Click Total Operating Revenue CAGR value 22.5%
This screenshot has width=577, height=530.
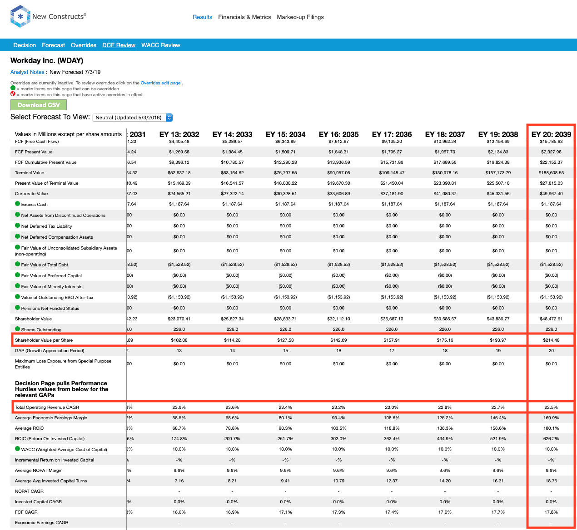click(x=551, y=407)
